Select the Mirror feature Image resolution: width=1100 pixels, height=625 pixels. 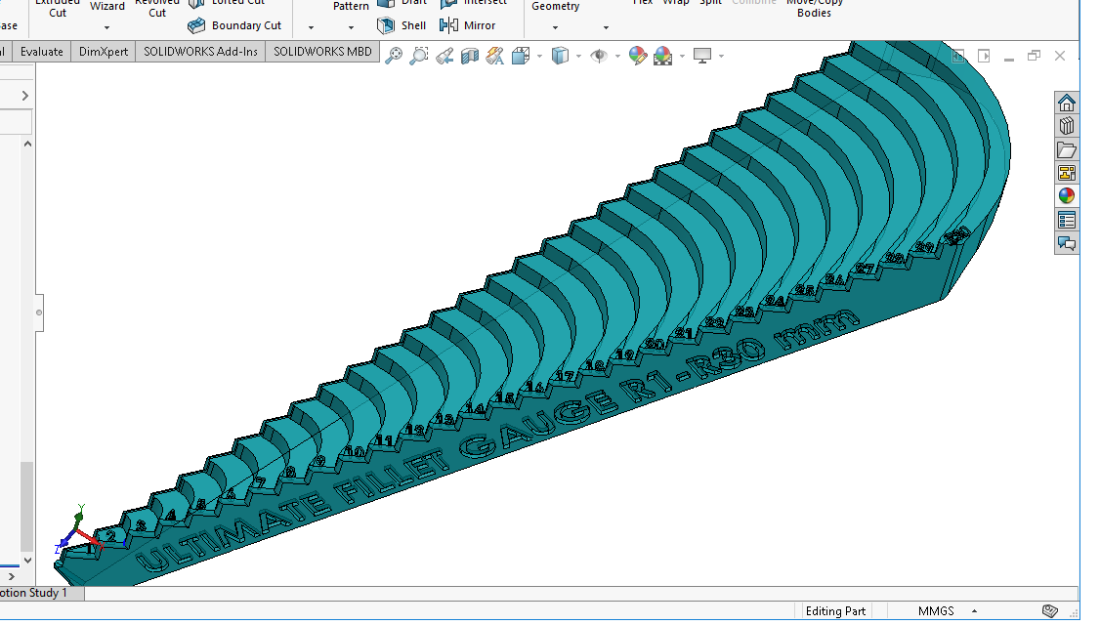[467, 25]
